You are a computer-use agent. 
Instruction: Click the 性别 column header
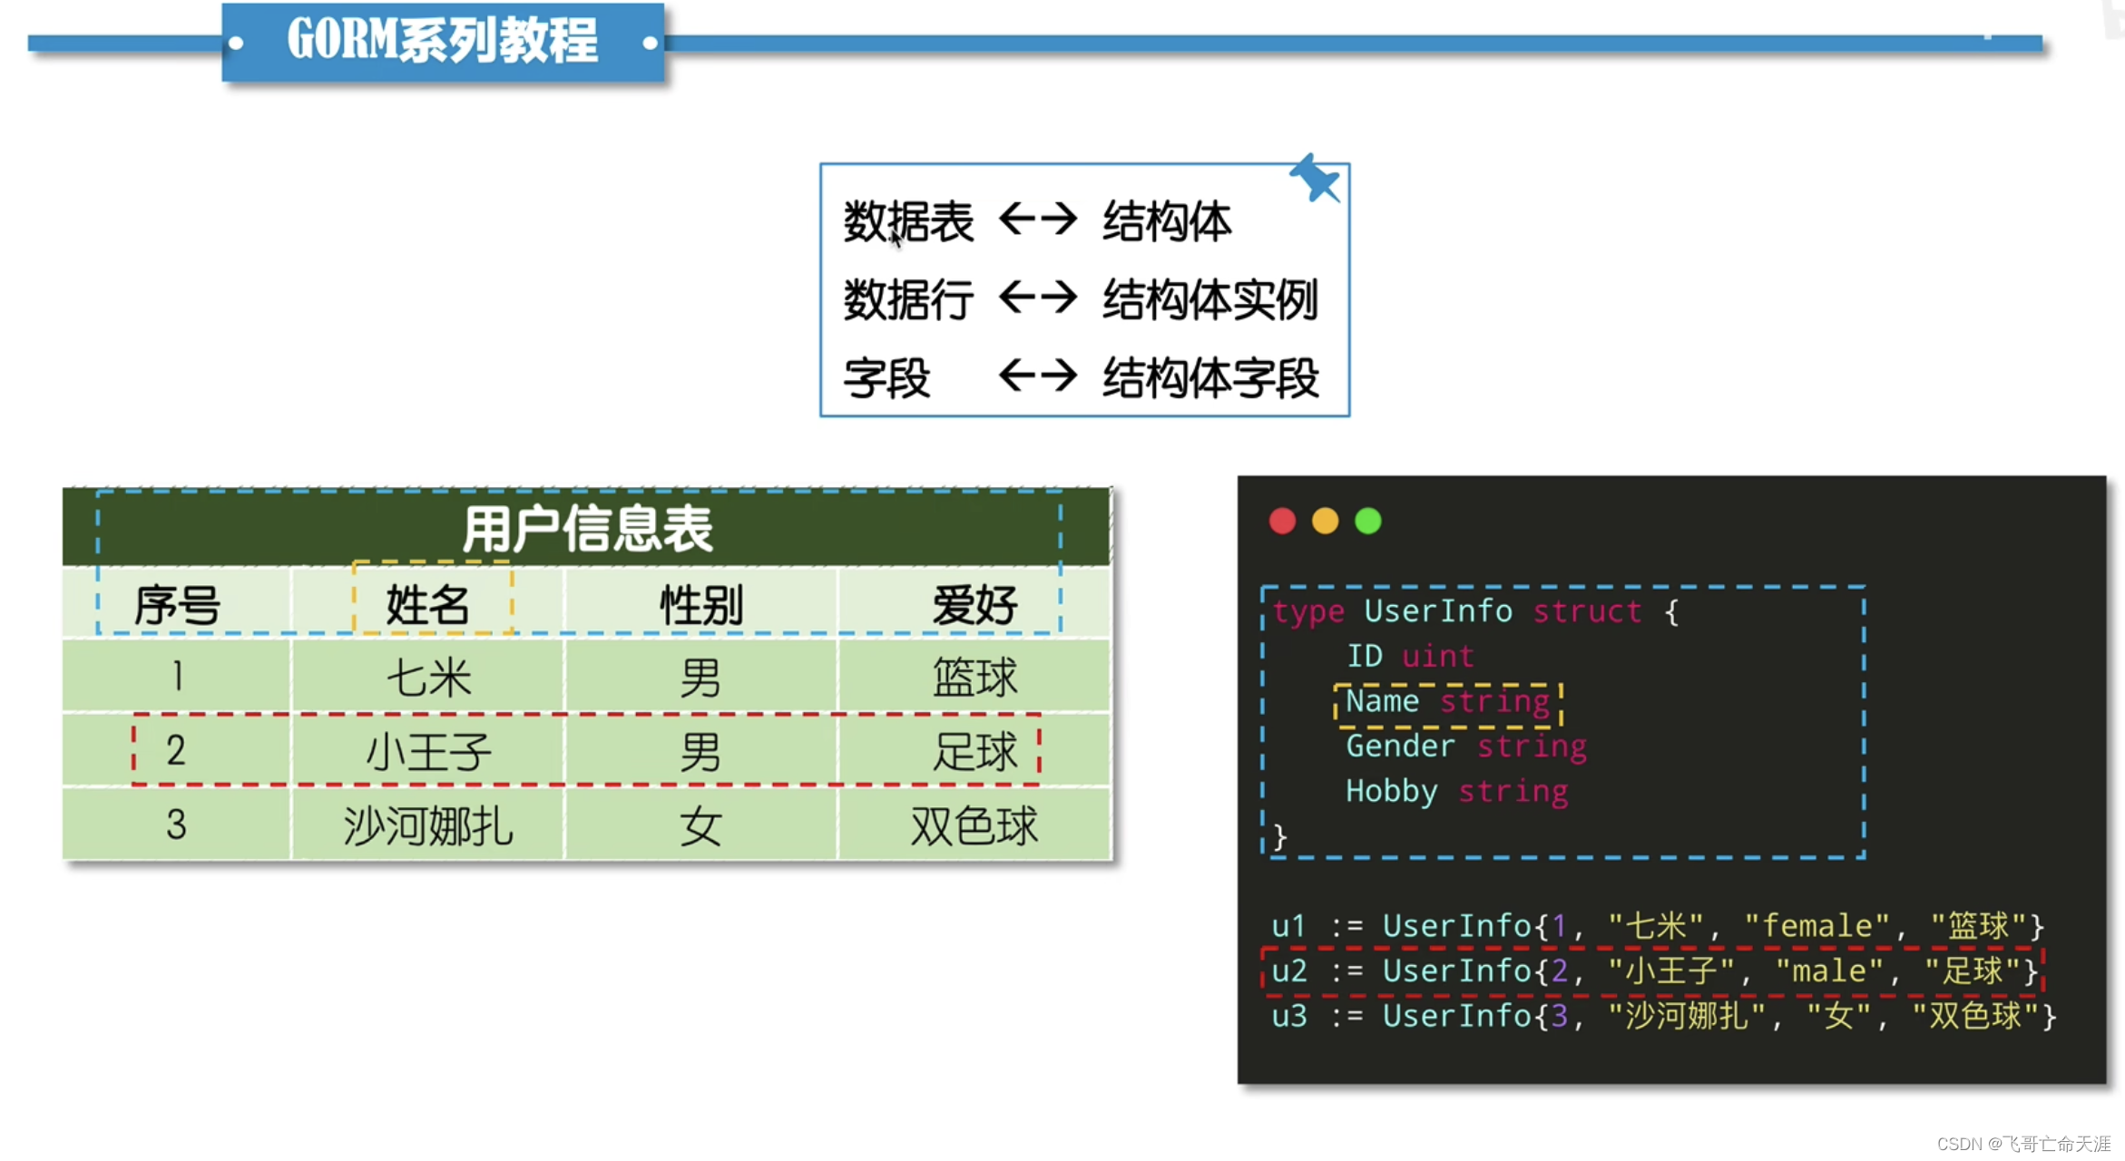tap(700, 604)
